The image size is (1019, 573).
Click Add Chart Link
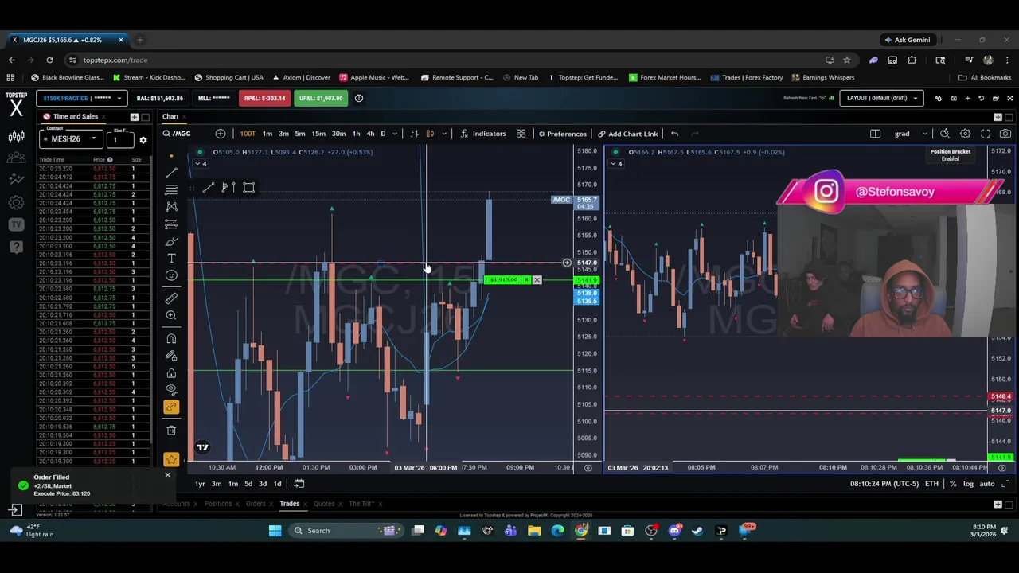coord(628,134)
